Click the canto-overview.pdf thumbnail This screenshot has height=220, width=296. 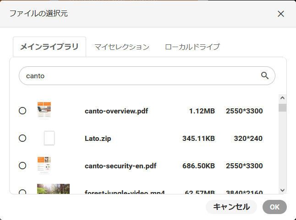44,111
